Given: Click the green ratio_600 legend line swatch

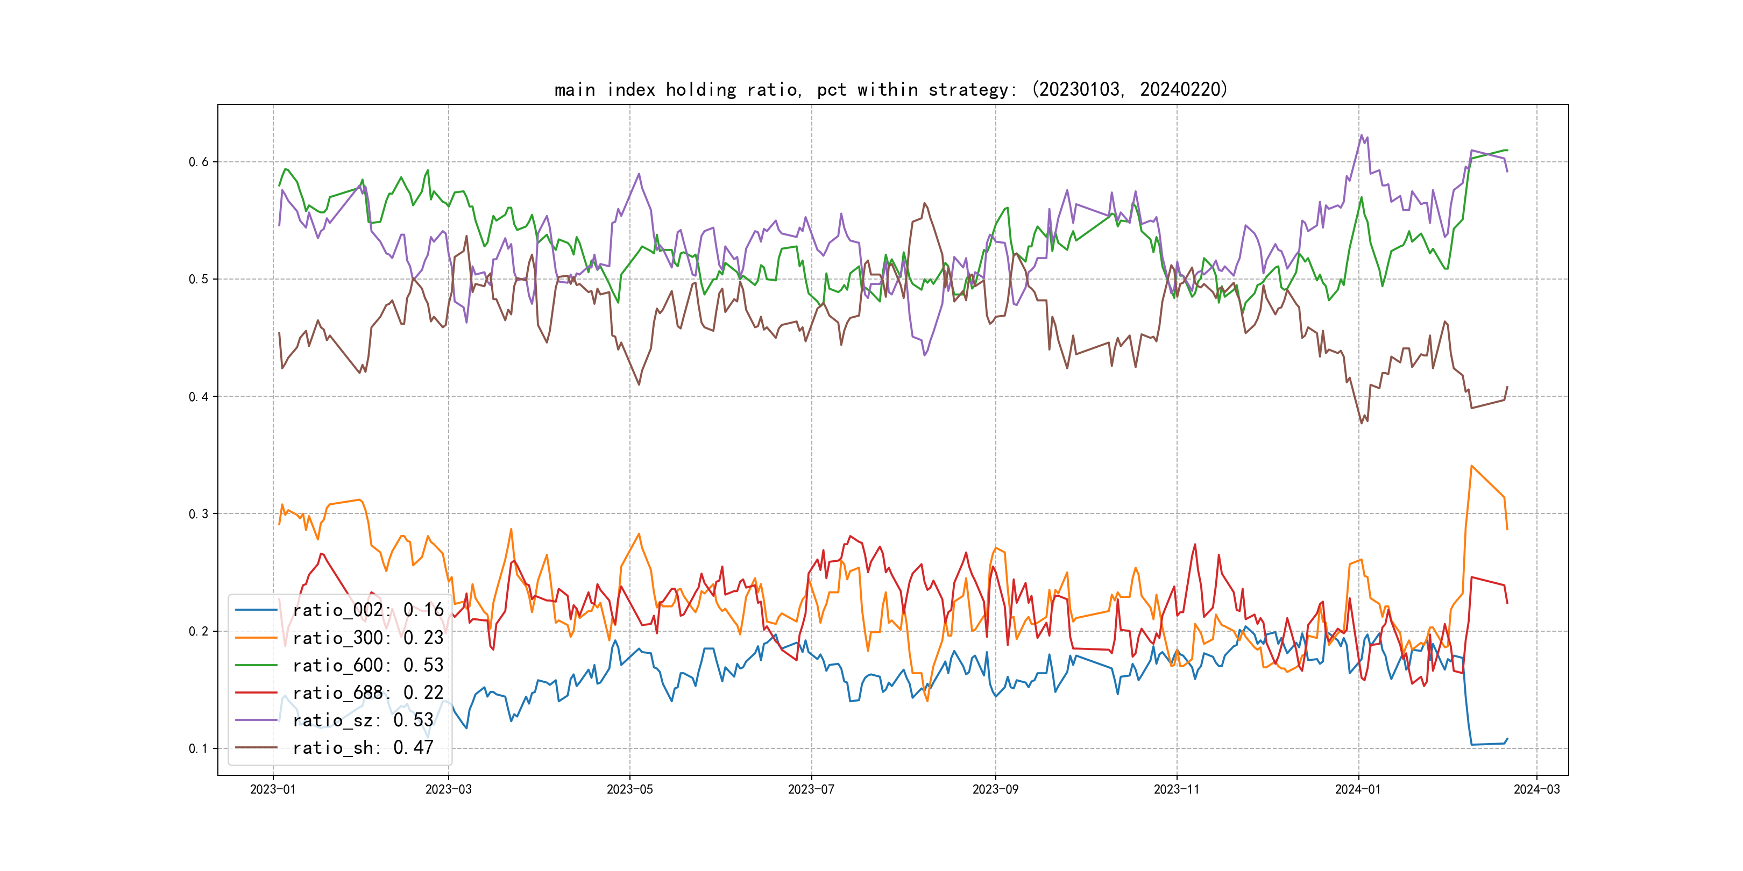Looking at the screenshot, I should [256, 666].
